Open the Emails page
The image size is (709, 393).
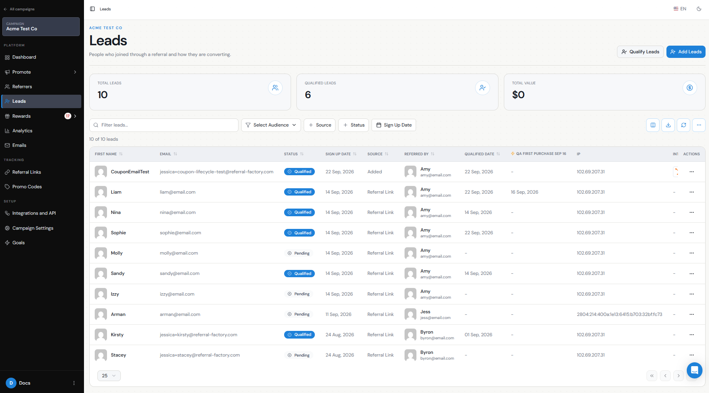pyautogui.click(x=41, y=145)
